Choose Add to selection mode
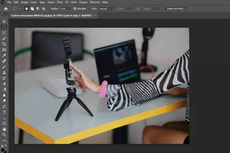Image resolution: width=230 pixels, height=153 pixels. [x=32, y=9]
